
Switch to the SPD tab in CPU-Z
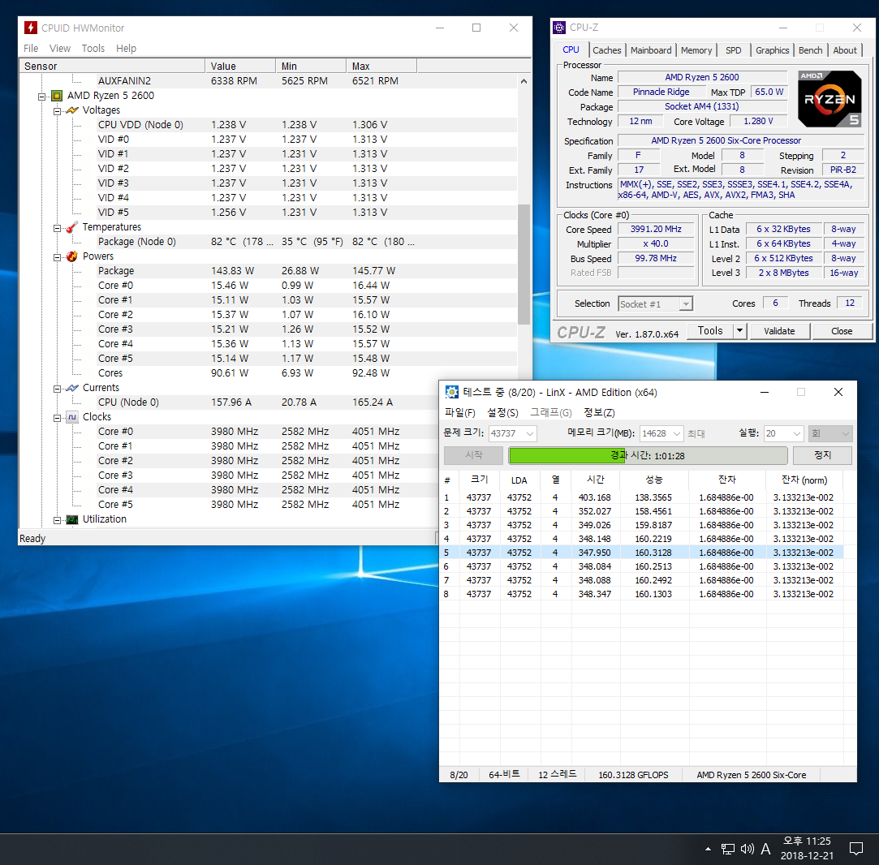(733, 49)
